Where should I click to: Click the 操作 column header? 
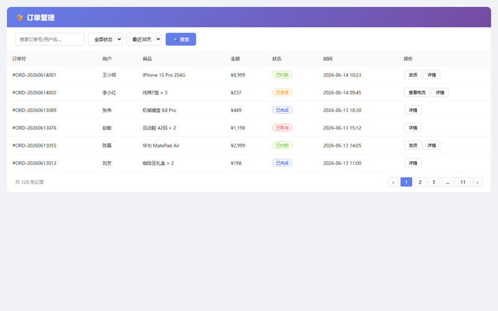point(408,58)
